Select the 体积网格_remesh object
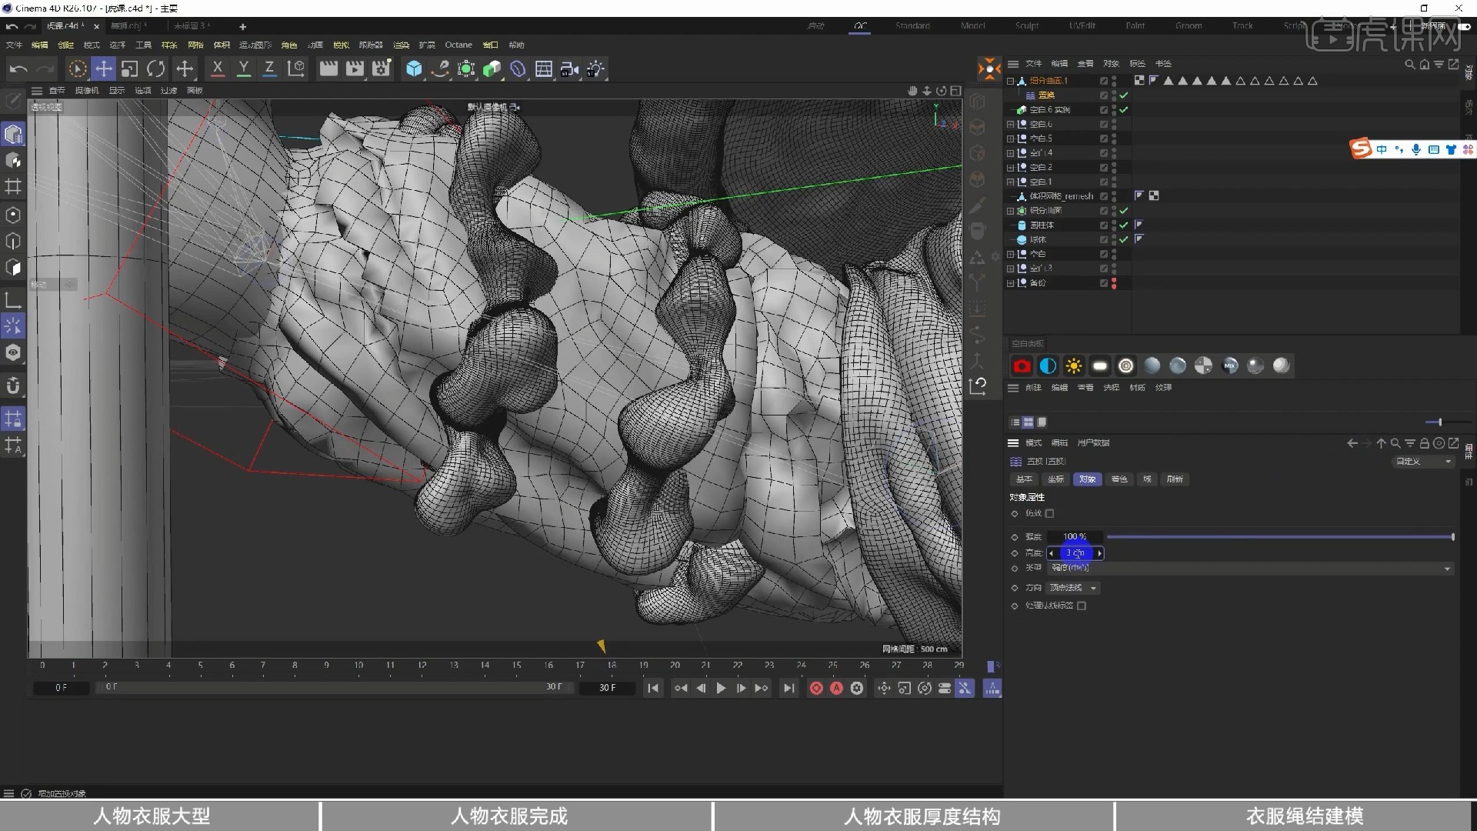The width and height of the screenshot is (1477, 831). 1061,196
